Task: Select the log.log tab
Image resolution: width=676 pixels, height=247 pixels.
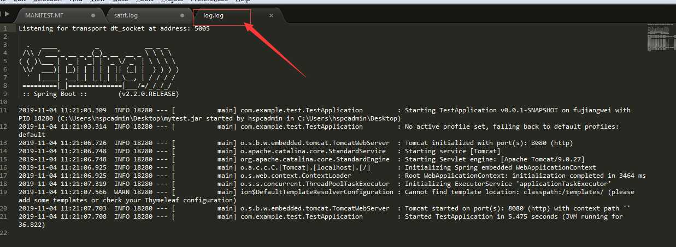Action: click(x=213, y=15)
